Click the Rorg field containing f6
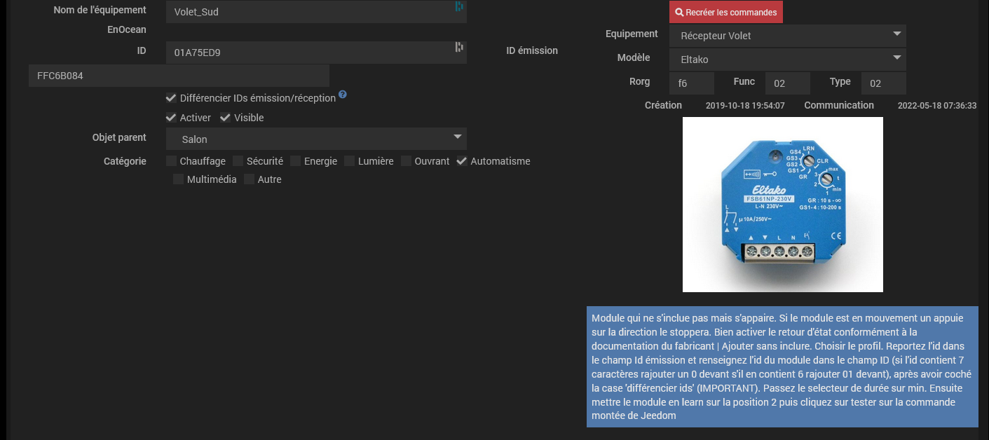Screen dimensions: 989x440 (x=692, y=83)
